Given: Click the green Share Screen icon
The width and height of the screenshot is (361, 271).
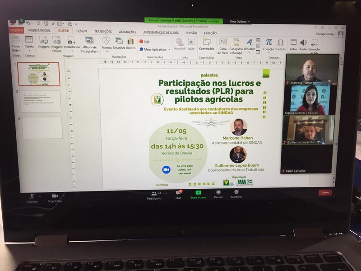Looking at the screenshot, I should click(198, 192).
